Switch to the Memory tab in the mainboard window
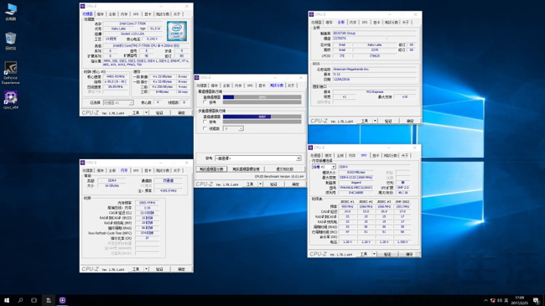This screenshot has height=306, width=545. [x=353, y=23]
